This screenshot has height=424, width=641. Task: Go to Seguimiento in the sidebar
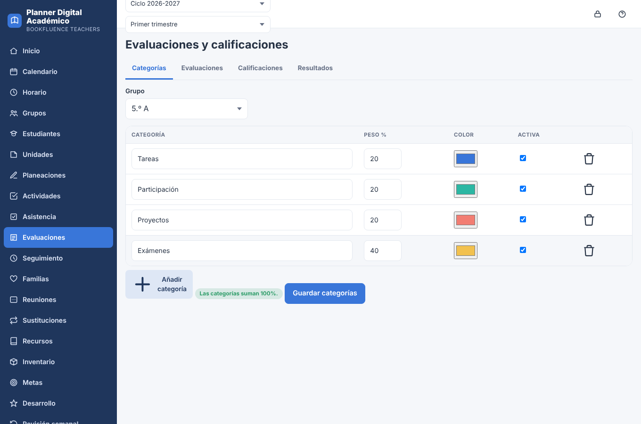pos(58,258)
